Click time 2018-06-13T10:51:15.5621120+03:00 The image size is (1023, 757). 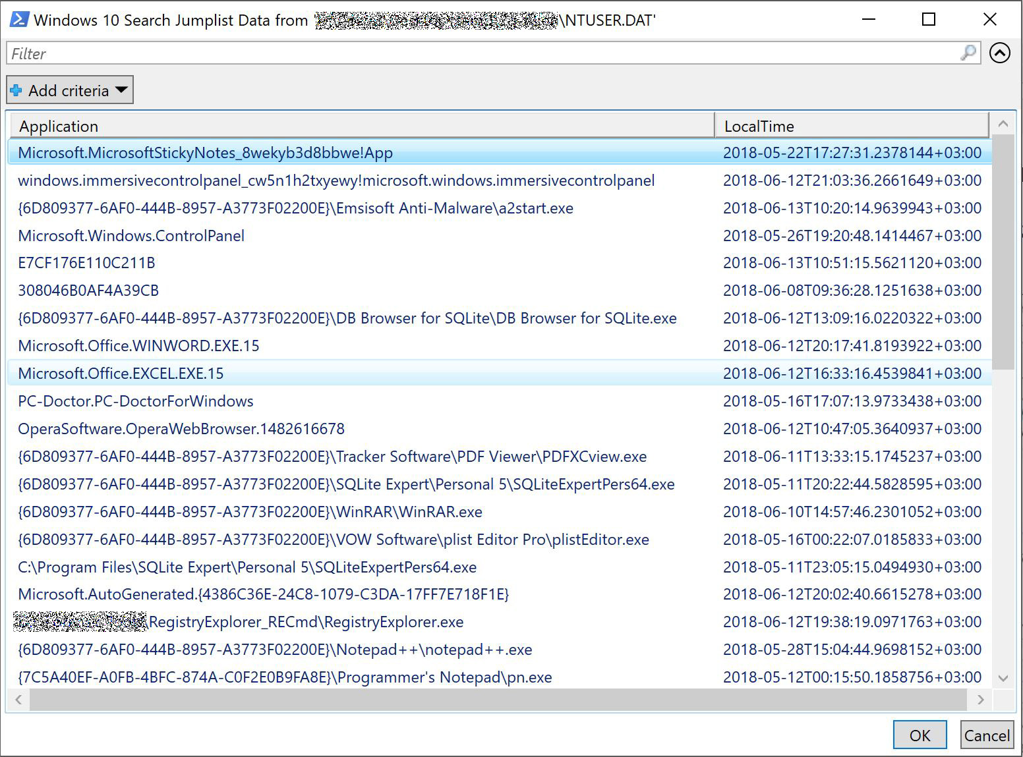tap(852, 263)
